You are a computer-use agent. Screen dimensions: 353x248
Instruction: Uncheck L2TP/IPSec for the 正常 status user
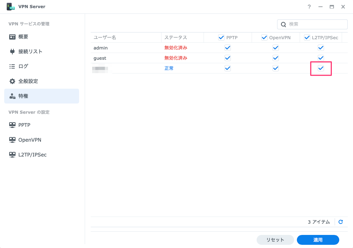321,68
